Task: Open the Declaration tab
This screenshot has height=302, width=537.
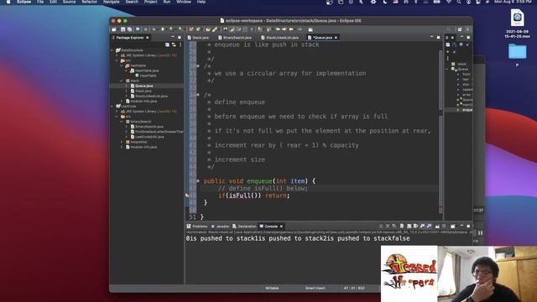Action: click(x=244, y=226)
